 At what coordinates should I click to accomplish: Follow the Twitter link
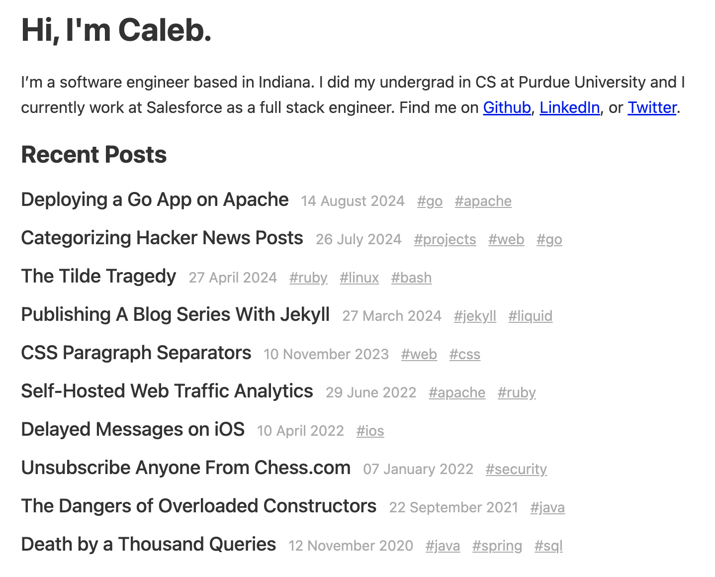652,107
